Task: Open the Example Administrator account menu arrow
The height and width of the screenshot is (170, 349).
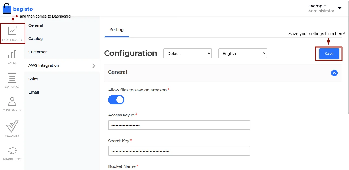Action: (340, 8)
